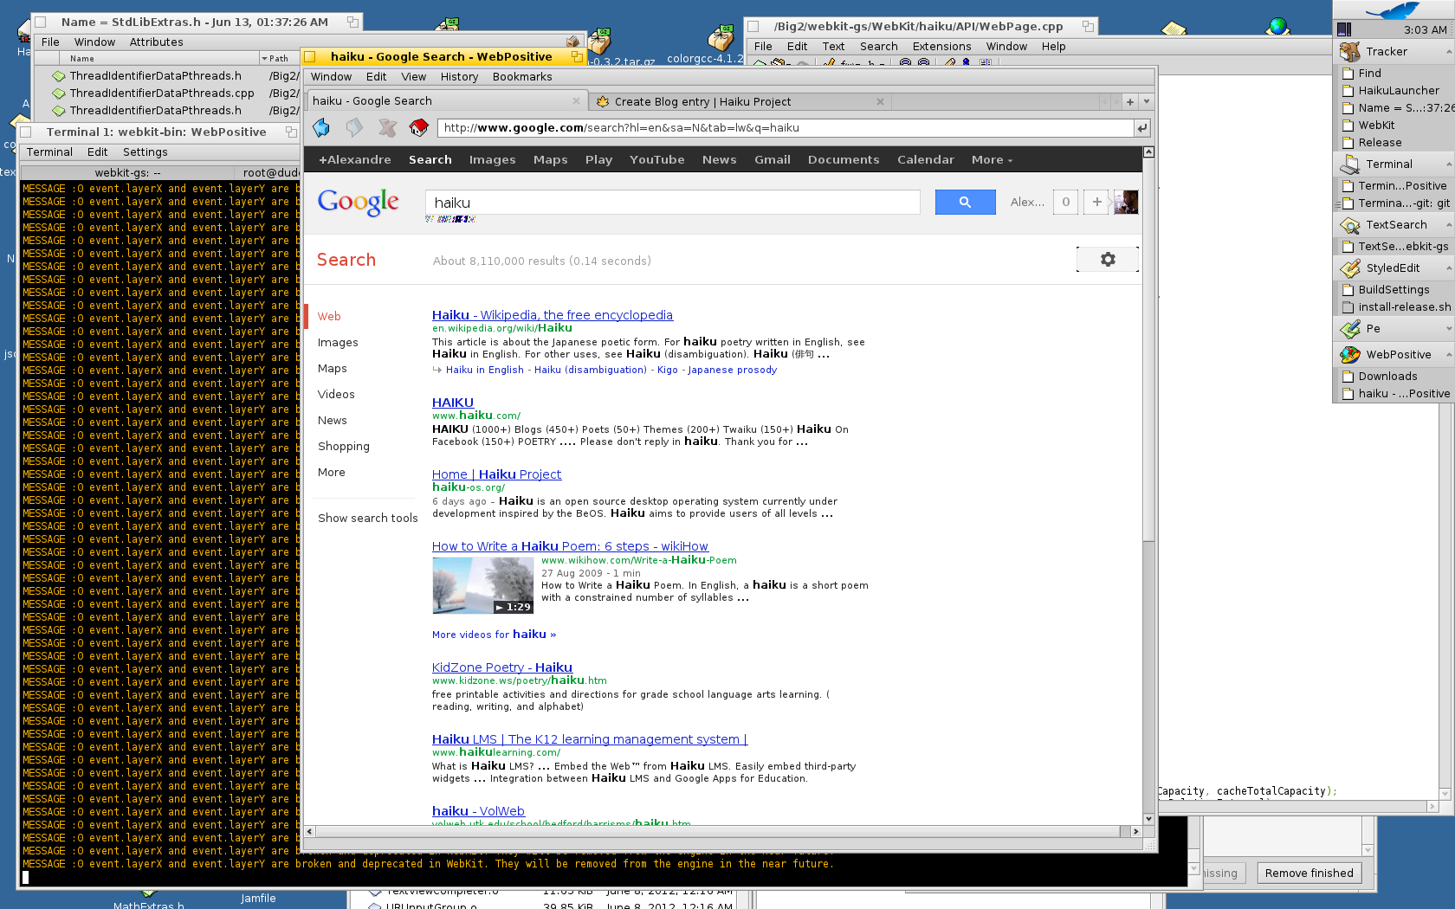Stop page loading with the X icon
This screenshot has height=909, width=1455.
pyautogui.click(x=387, y=128)
